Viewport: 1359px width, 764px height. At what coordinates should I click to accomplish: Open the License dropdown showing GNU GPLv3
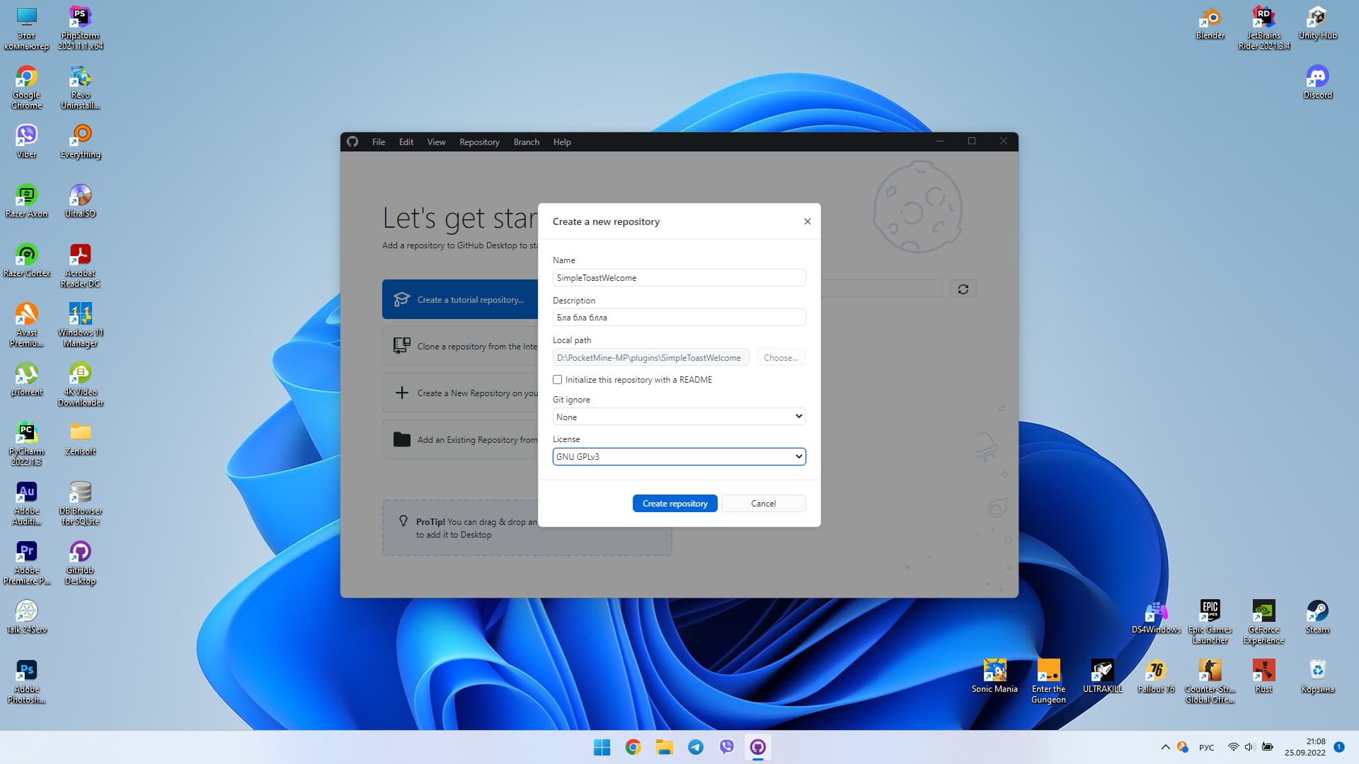(x=678, y=456)
